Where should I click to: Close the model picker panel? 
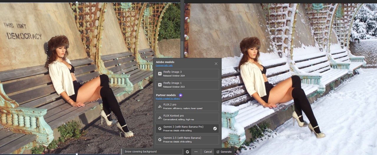216,64
